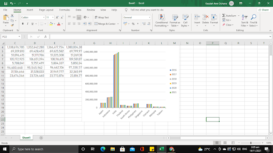This screenshot has width=273, height=153.
Task: Click the Share button
Action: pos(264,10)
